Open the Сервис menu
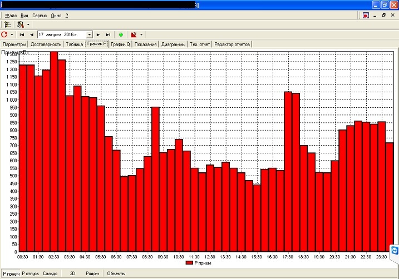Image resolution: width=399 pixels, height=279 pixels. point(40,16)
